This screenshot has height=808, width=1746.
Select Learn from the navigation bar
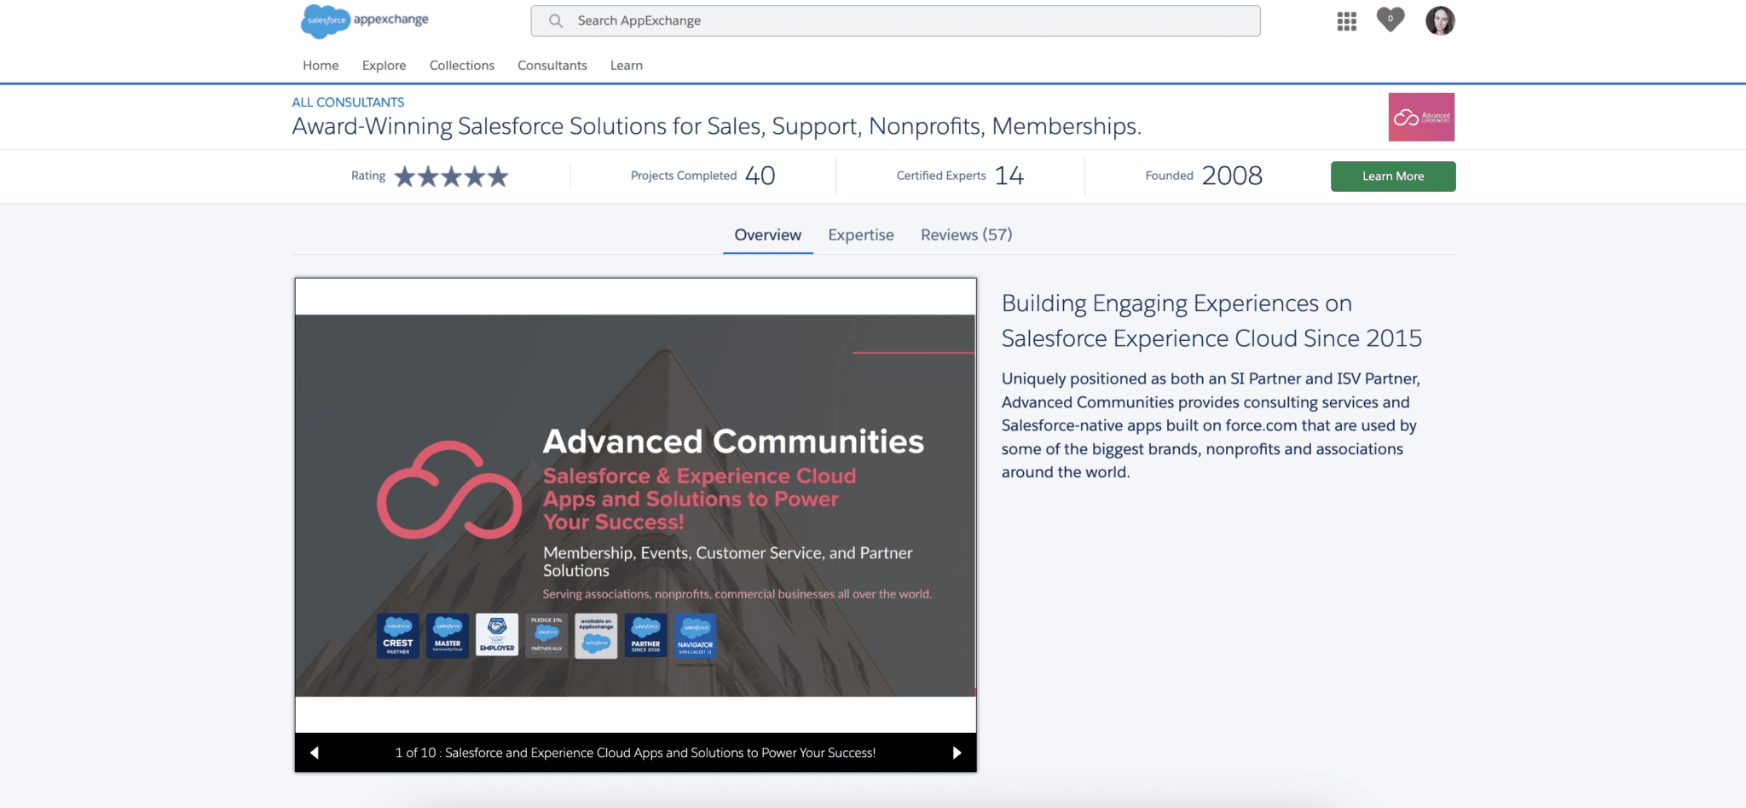(x=626, y=65)
